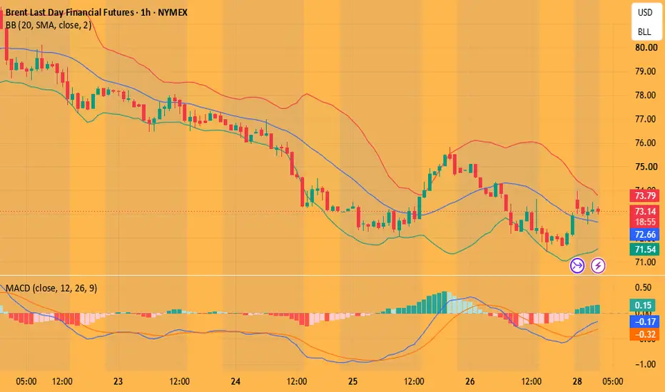Click the 23 date label on time axis
The image size is (665, 392).
point(118,381)
